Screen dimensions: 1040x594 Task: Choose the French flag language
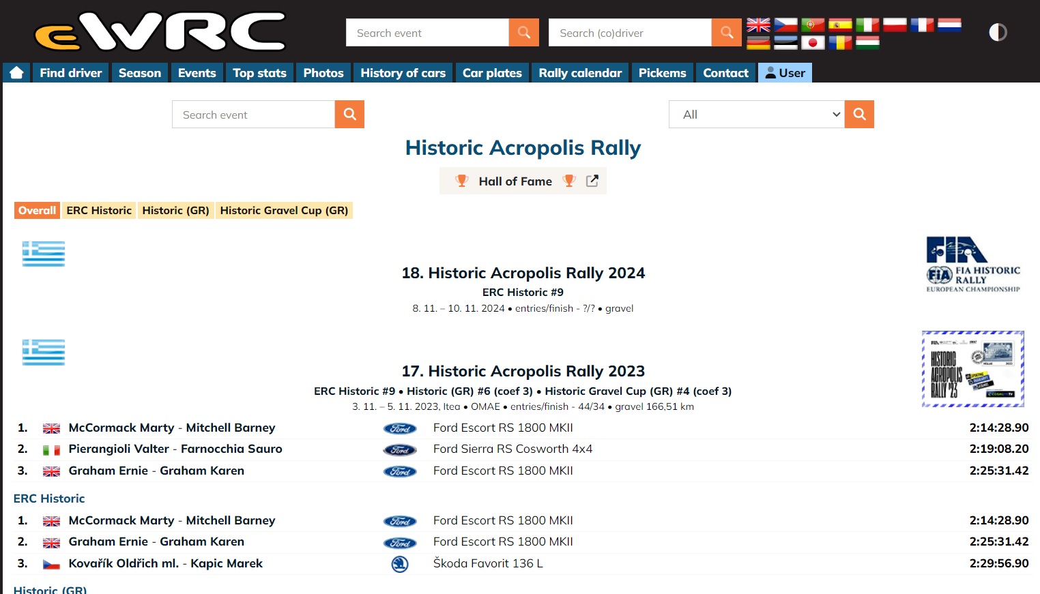pos(921,25)
